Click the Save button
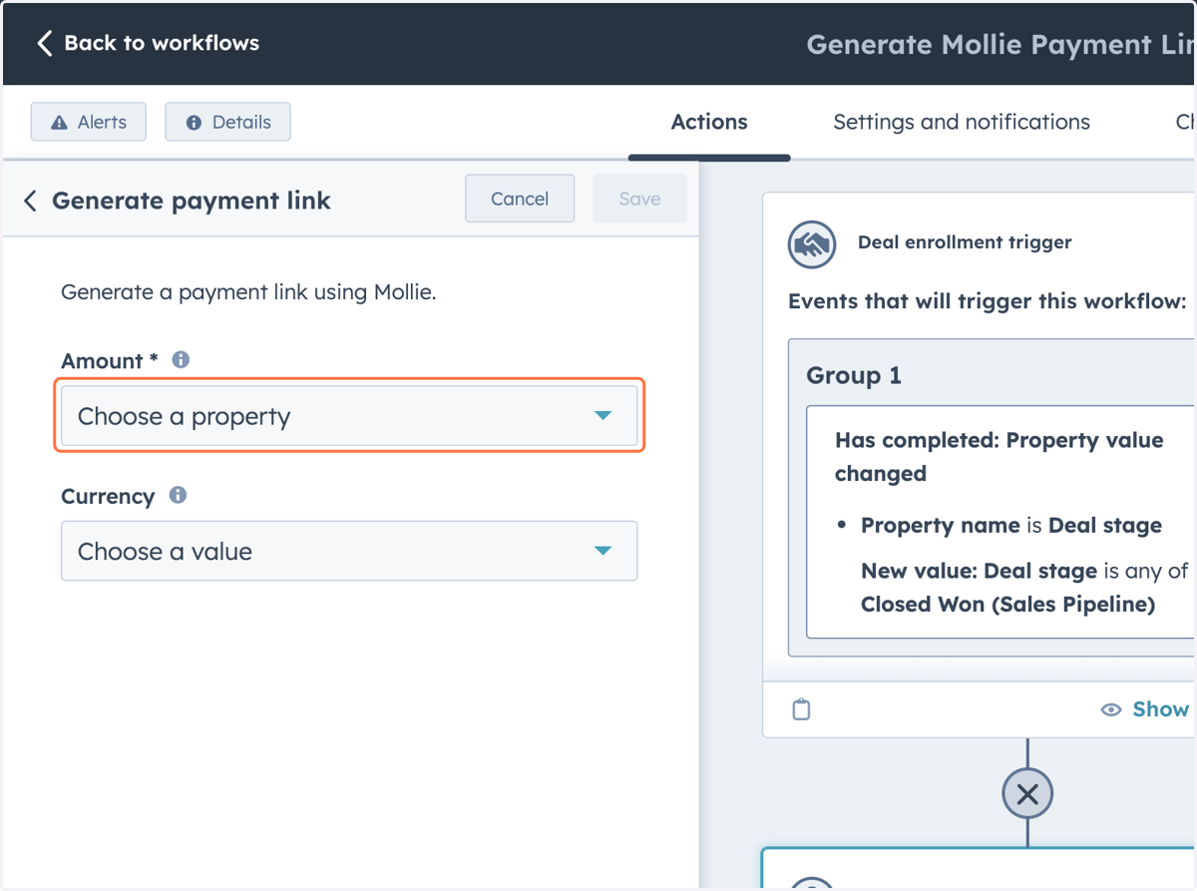The width and height of the screenshot is (1197, 891). point(639,199)
